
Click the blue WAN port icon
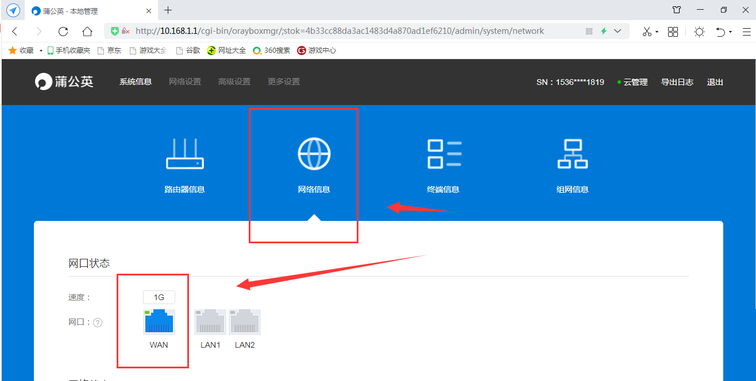tap(159, 322)
